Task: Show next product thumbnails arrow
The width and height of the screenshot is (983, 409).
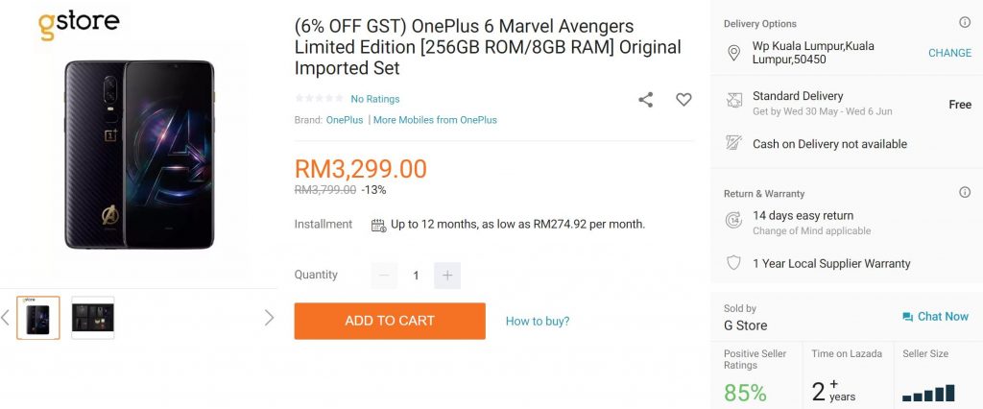Action: tap(269, 318)
